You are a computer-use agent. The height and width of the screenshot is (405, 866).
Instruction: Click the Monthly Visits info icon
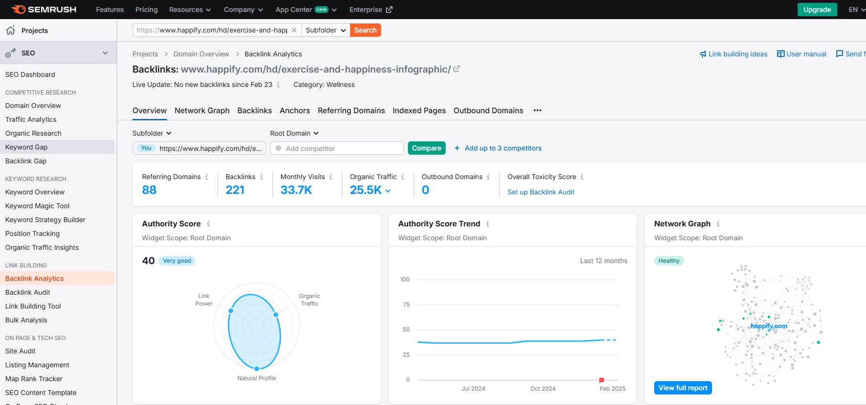(331, 177)
